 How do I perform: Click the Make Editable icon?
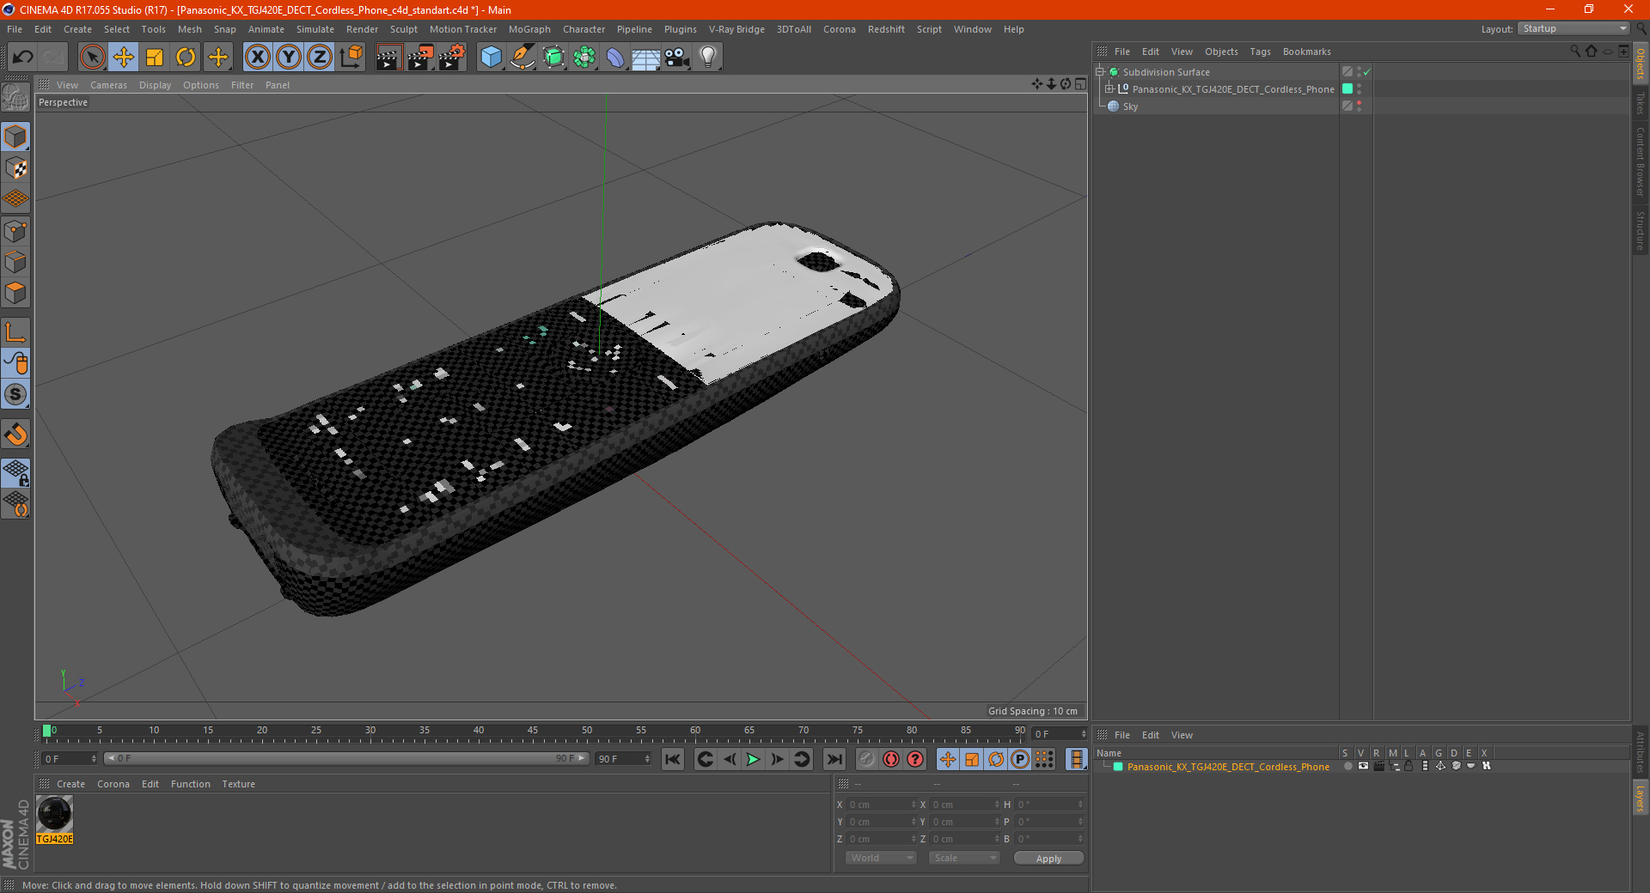pyautogui.click(x=15, y=98)
